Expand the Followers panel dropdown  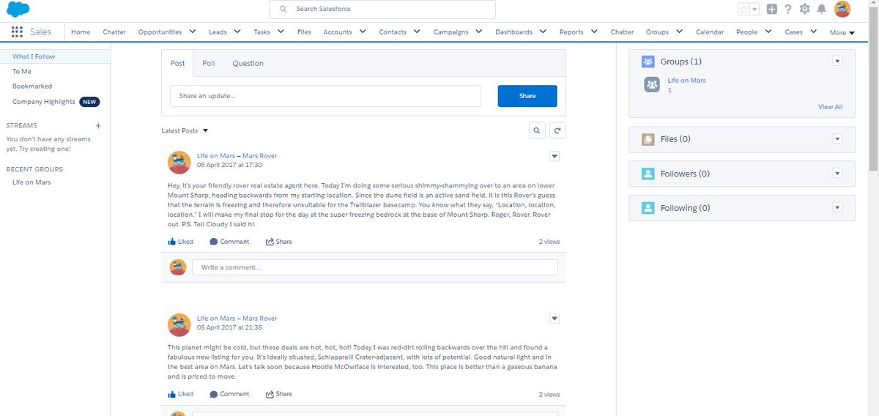838,174
